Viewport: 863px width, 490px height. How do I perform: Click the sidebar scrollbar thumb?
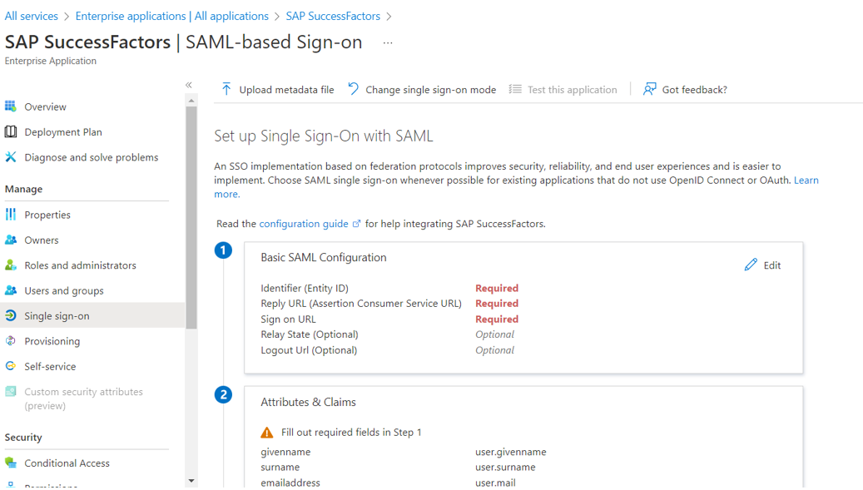tap(191, 217)
